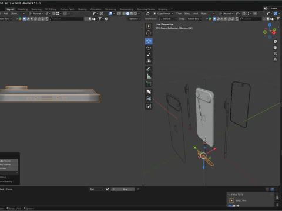This screenshot has width=282, height=211.
Task: Open the Node menu in the bottom editor
Action: pos(9,189)
